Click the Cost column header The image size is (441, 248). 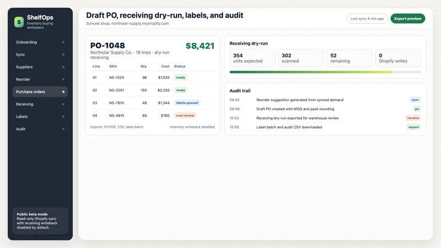coord(165,66)
